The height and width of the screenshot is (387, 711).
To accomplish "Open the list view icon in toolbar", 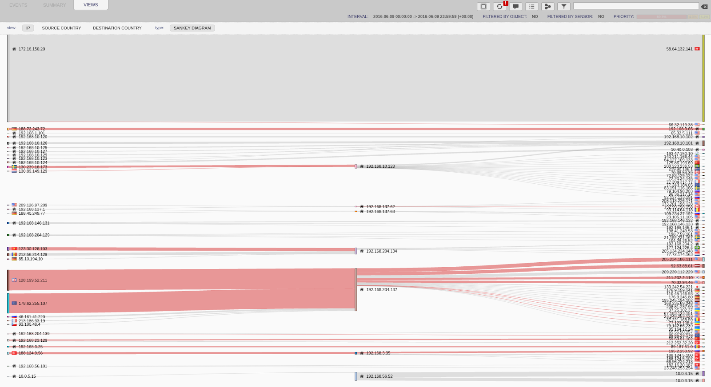I will pyautogui.click(x=531, y=6).
